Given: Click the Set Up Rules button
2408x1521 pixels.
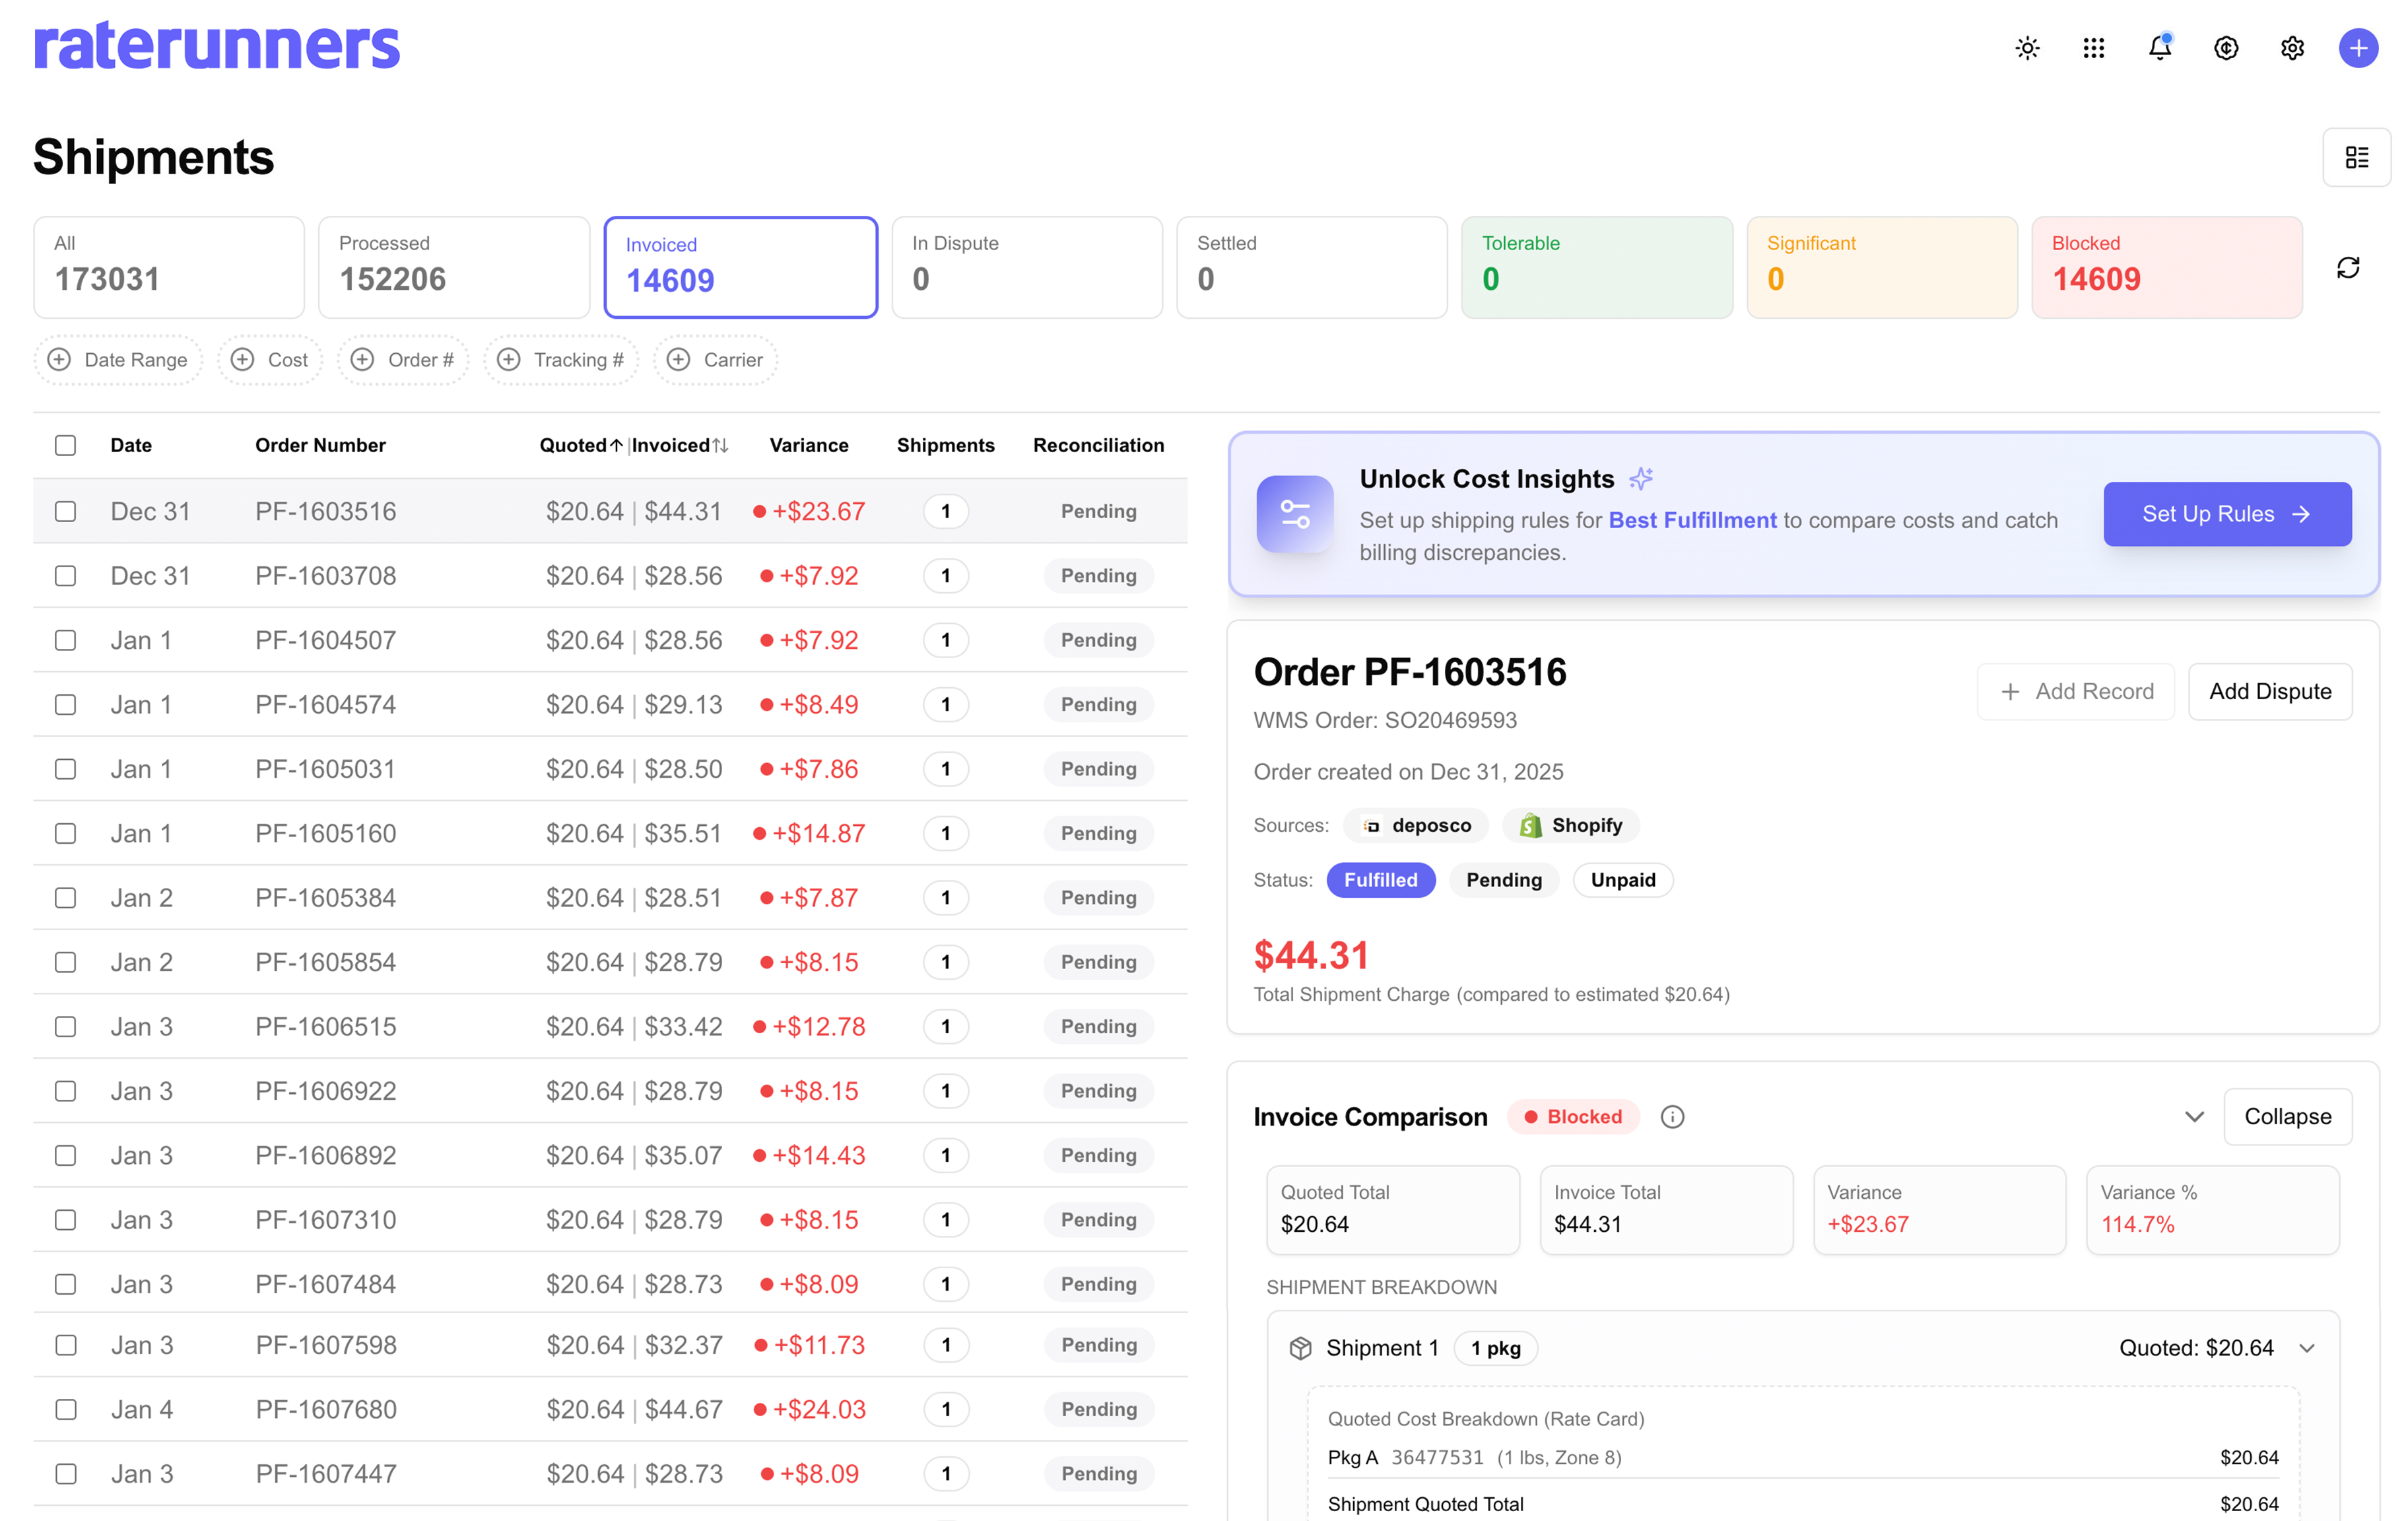Looking at the screenshot, I should coord(2226,514).
